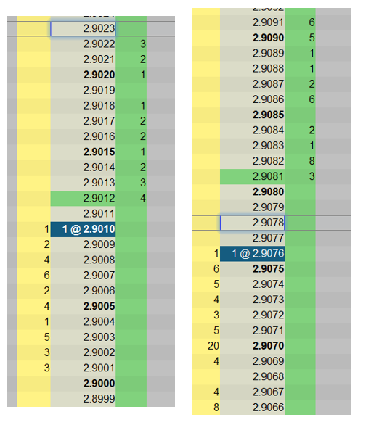Click price 2.9021 in the ladder

[x=99, y=59]
